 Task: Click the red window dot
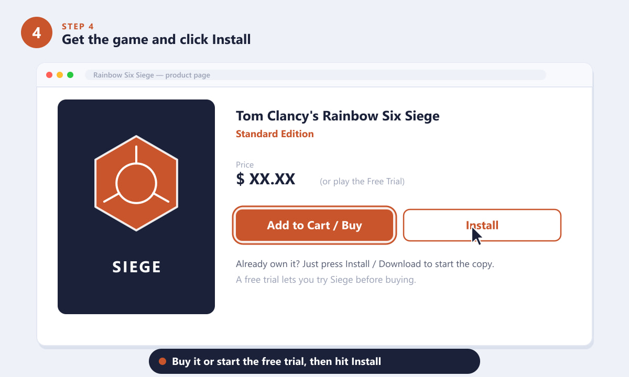coord(49,75)
